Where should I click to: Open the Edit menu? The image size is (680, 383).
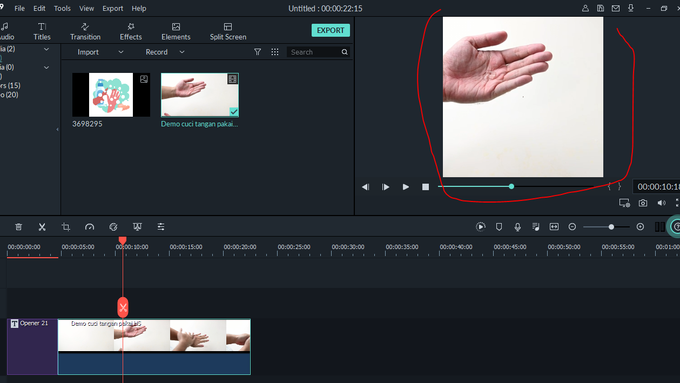(x=39, y=8)
